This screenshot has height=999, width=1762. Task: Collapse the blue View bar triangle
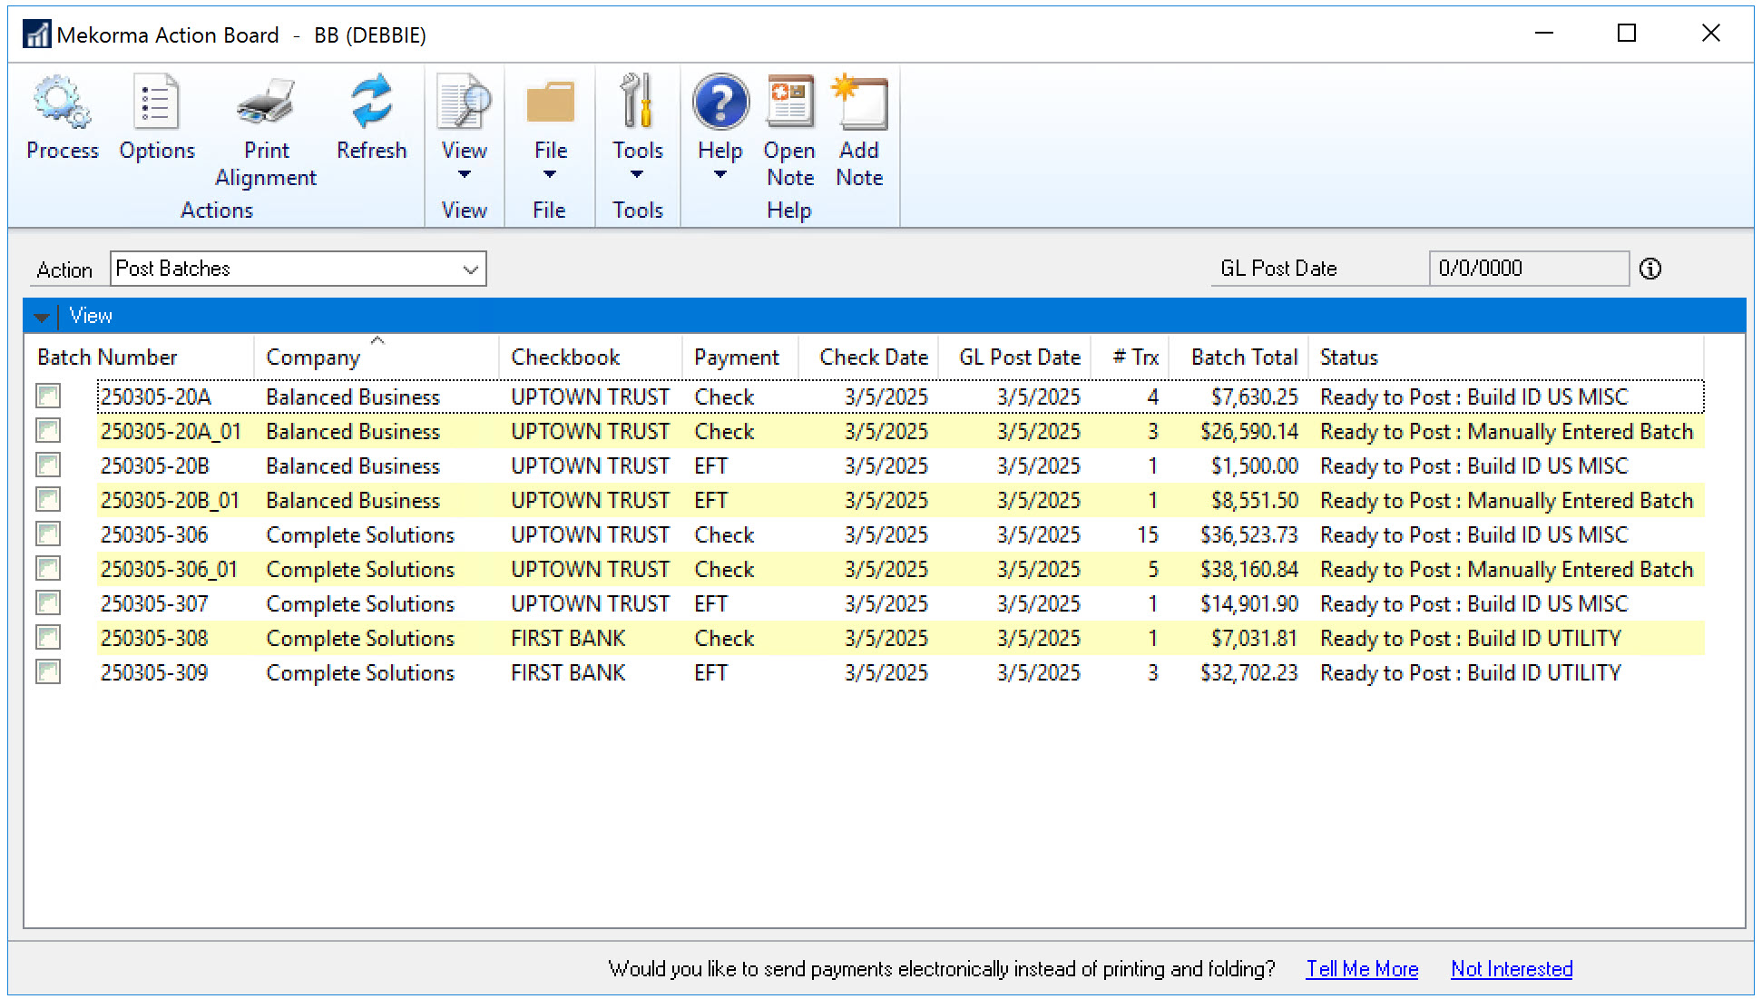(42, 317)
